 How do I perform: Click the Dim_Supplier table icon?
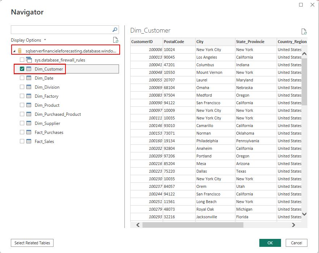(29, 123)
